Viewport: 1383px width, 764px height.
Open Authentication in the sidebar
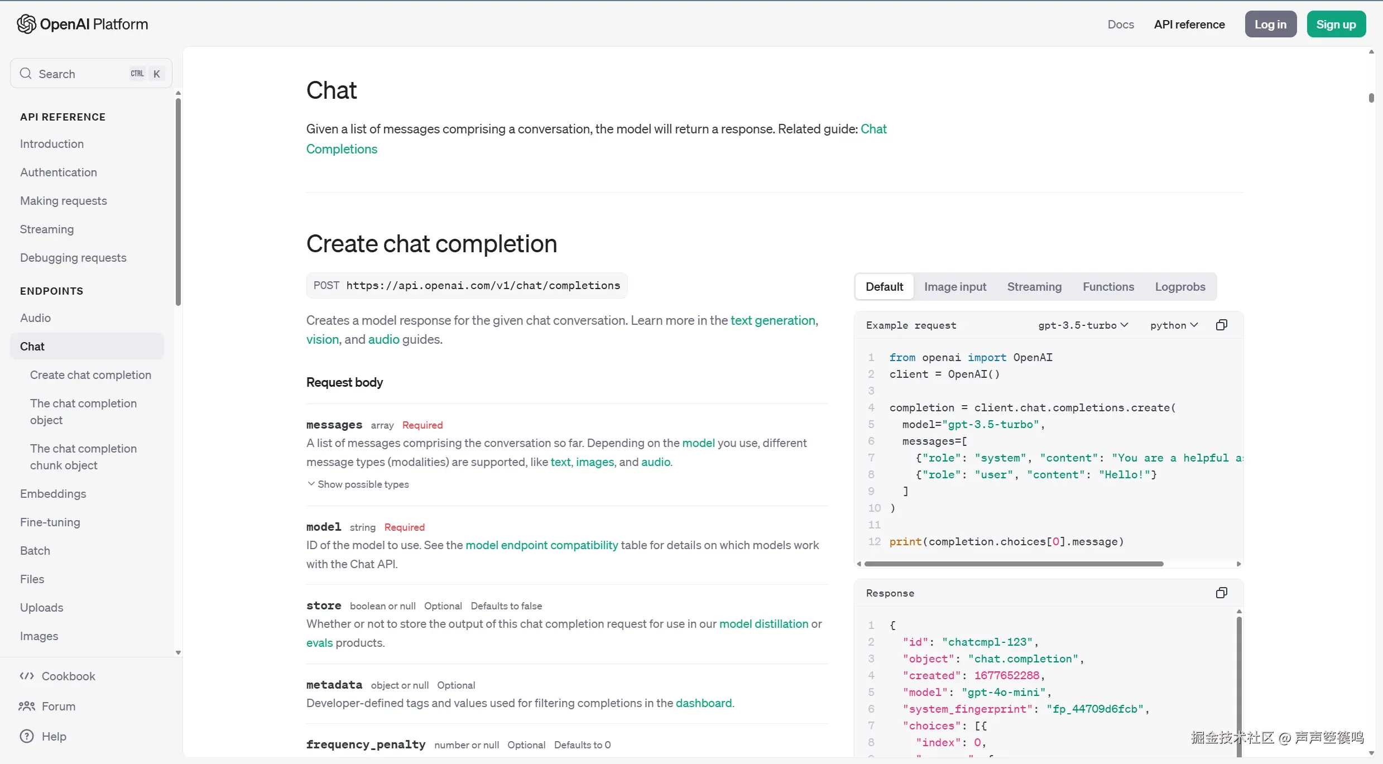click(x=59, y=172)
